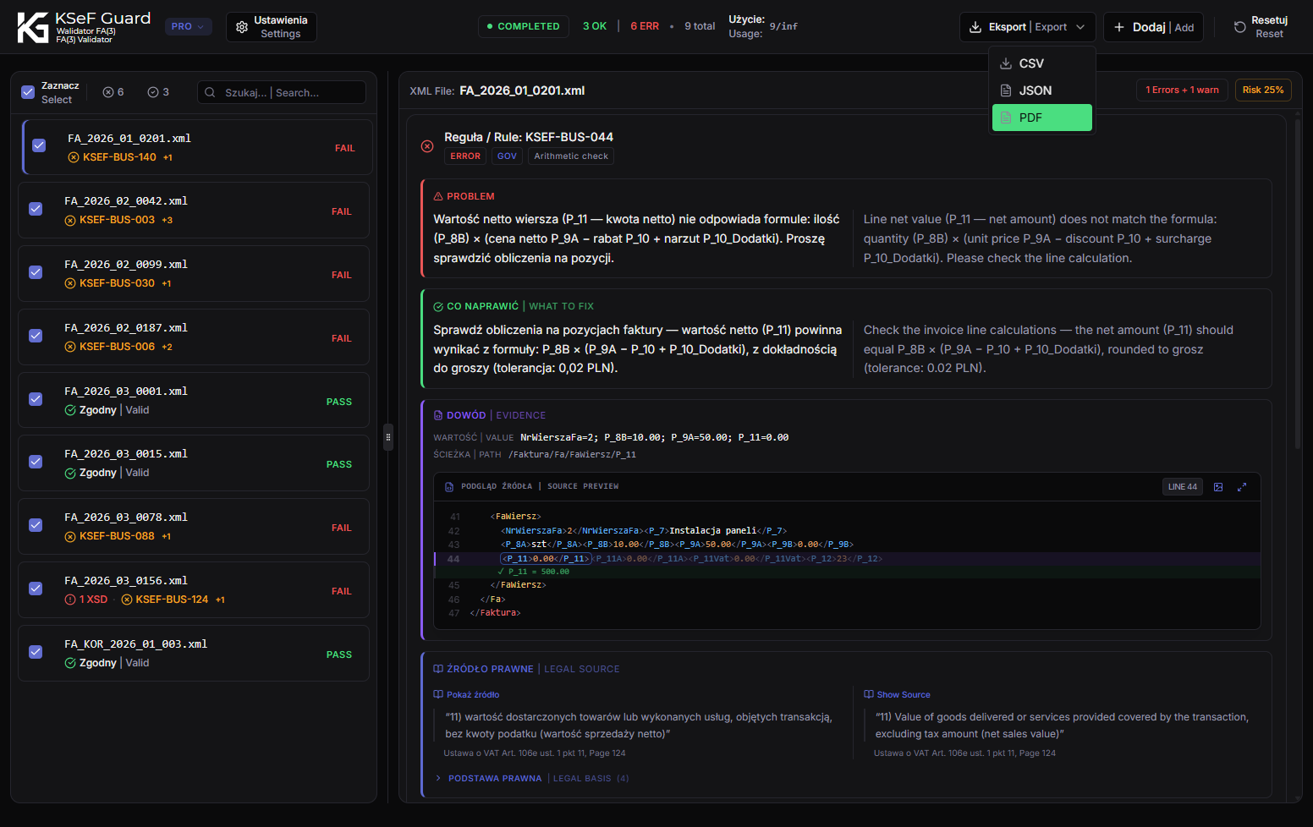Click the ERROR tag
Image resolution: width=1313 pixels, height=827 pixels.
point(465,156)
